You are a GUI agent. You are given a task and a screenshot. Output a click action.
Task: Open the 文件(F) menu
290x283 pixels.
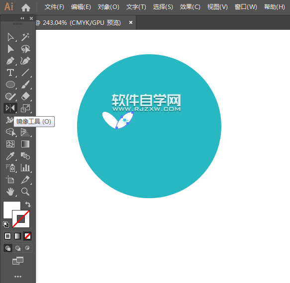tap(54, 7)
